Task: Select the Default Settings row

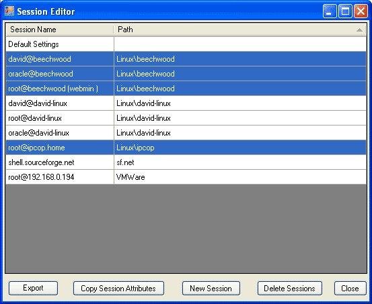Action: pyautogui.click(x=186, y=44)
